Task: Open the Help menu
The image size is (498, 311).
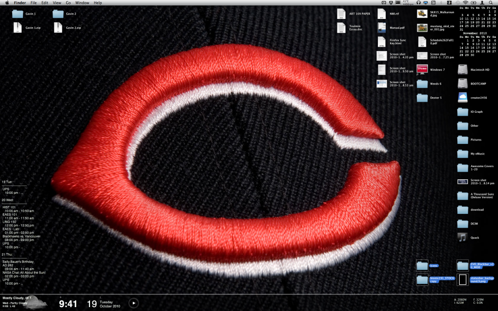Action: coord(97,2)
